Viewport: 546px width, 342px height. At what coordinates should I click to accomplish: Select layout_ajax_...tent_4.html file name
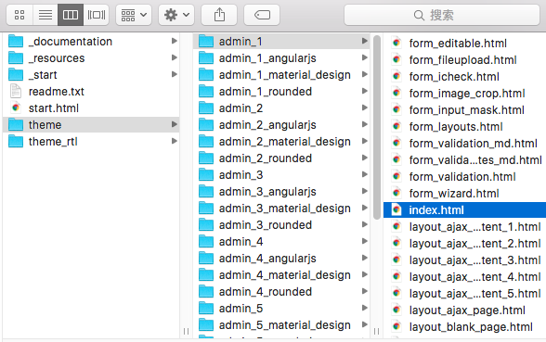click(475, 277)
